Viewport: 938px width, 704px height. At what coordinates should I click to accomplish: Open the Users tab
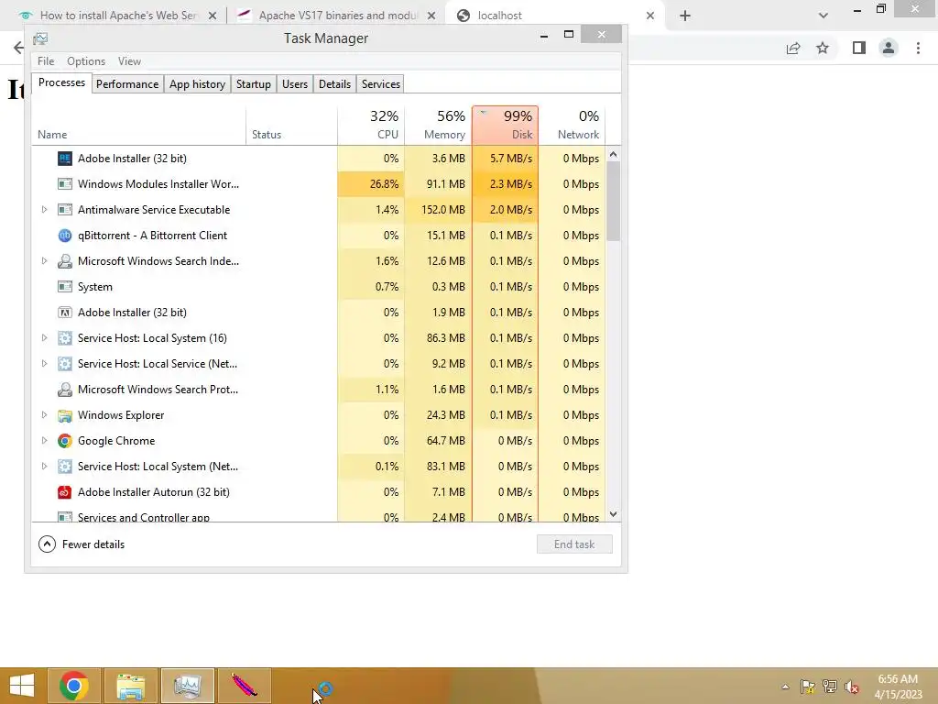[x=295, y=84]
